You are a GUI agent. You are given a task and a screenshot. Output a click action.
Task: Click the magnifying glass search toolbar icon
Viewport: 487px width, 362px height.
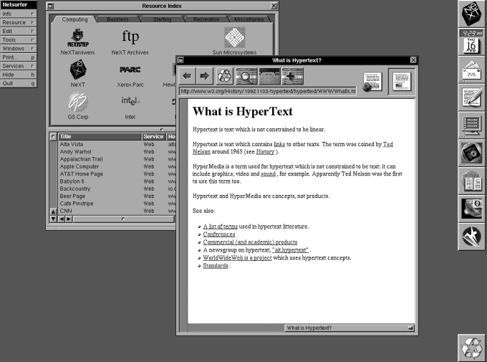tap(246, 76)
